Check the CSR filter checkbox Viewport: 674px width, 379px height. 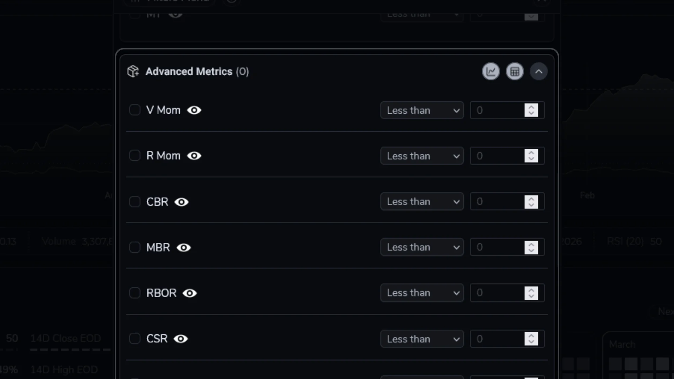(135, 338)
